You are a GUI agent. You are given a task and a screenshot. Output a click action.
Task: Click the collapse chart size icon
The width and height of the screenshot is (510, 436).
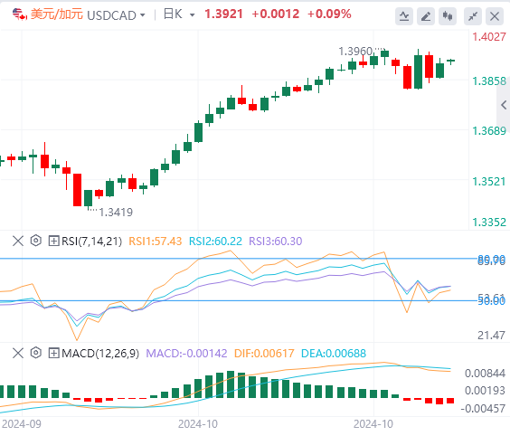pyautogui.click(x=473, y=16)
